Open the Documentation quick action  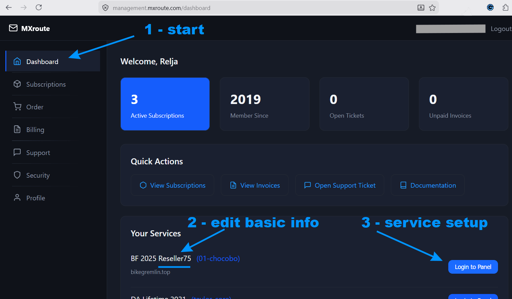428,185
